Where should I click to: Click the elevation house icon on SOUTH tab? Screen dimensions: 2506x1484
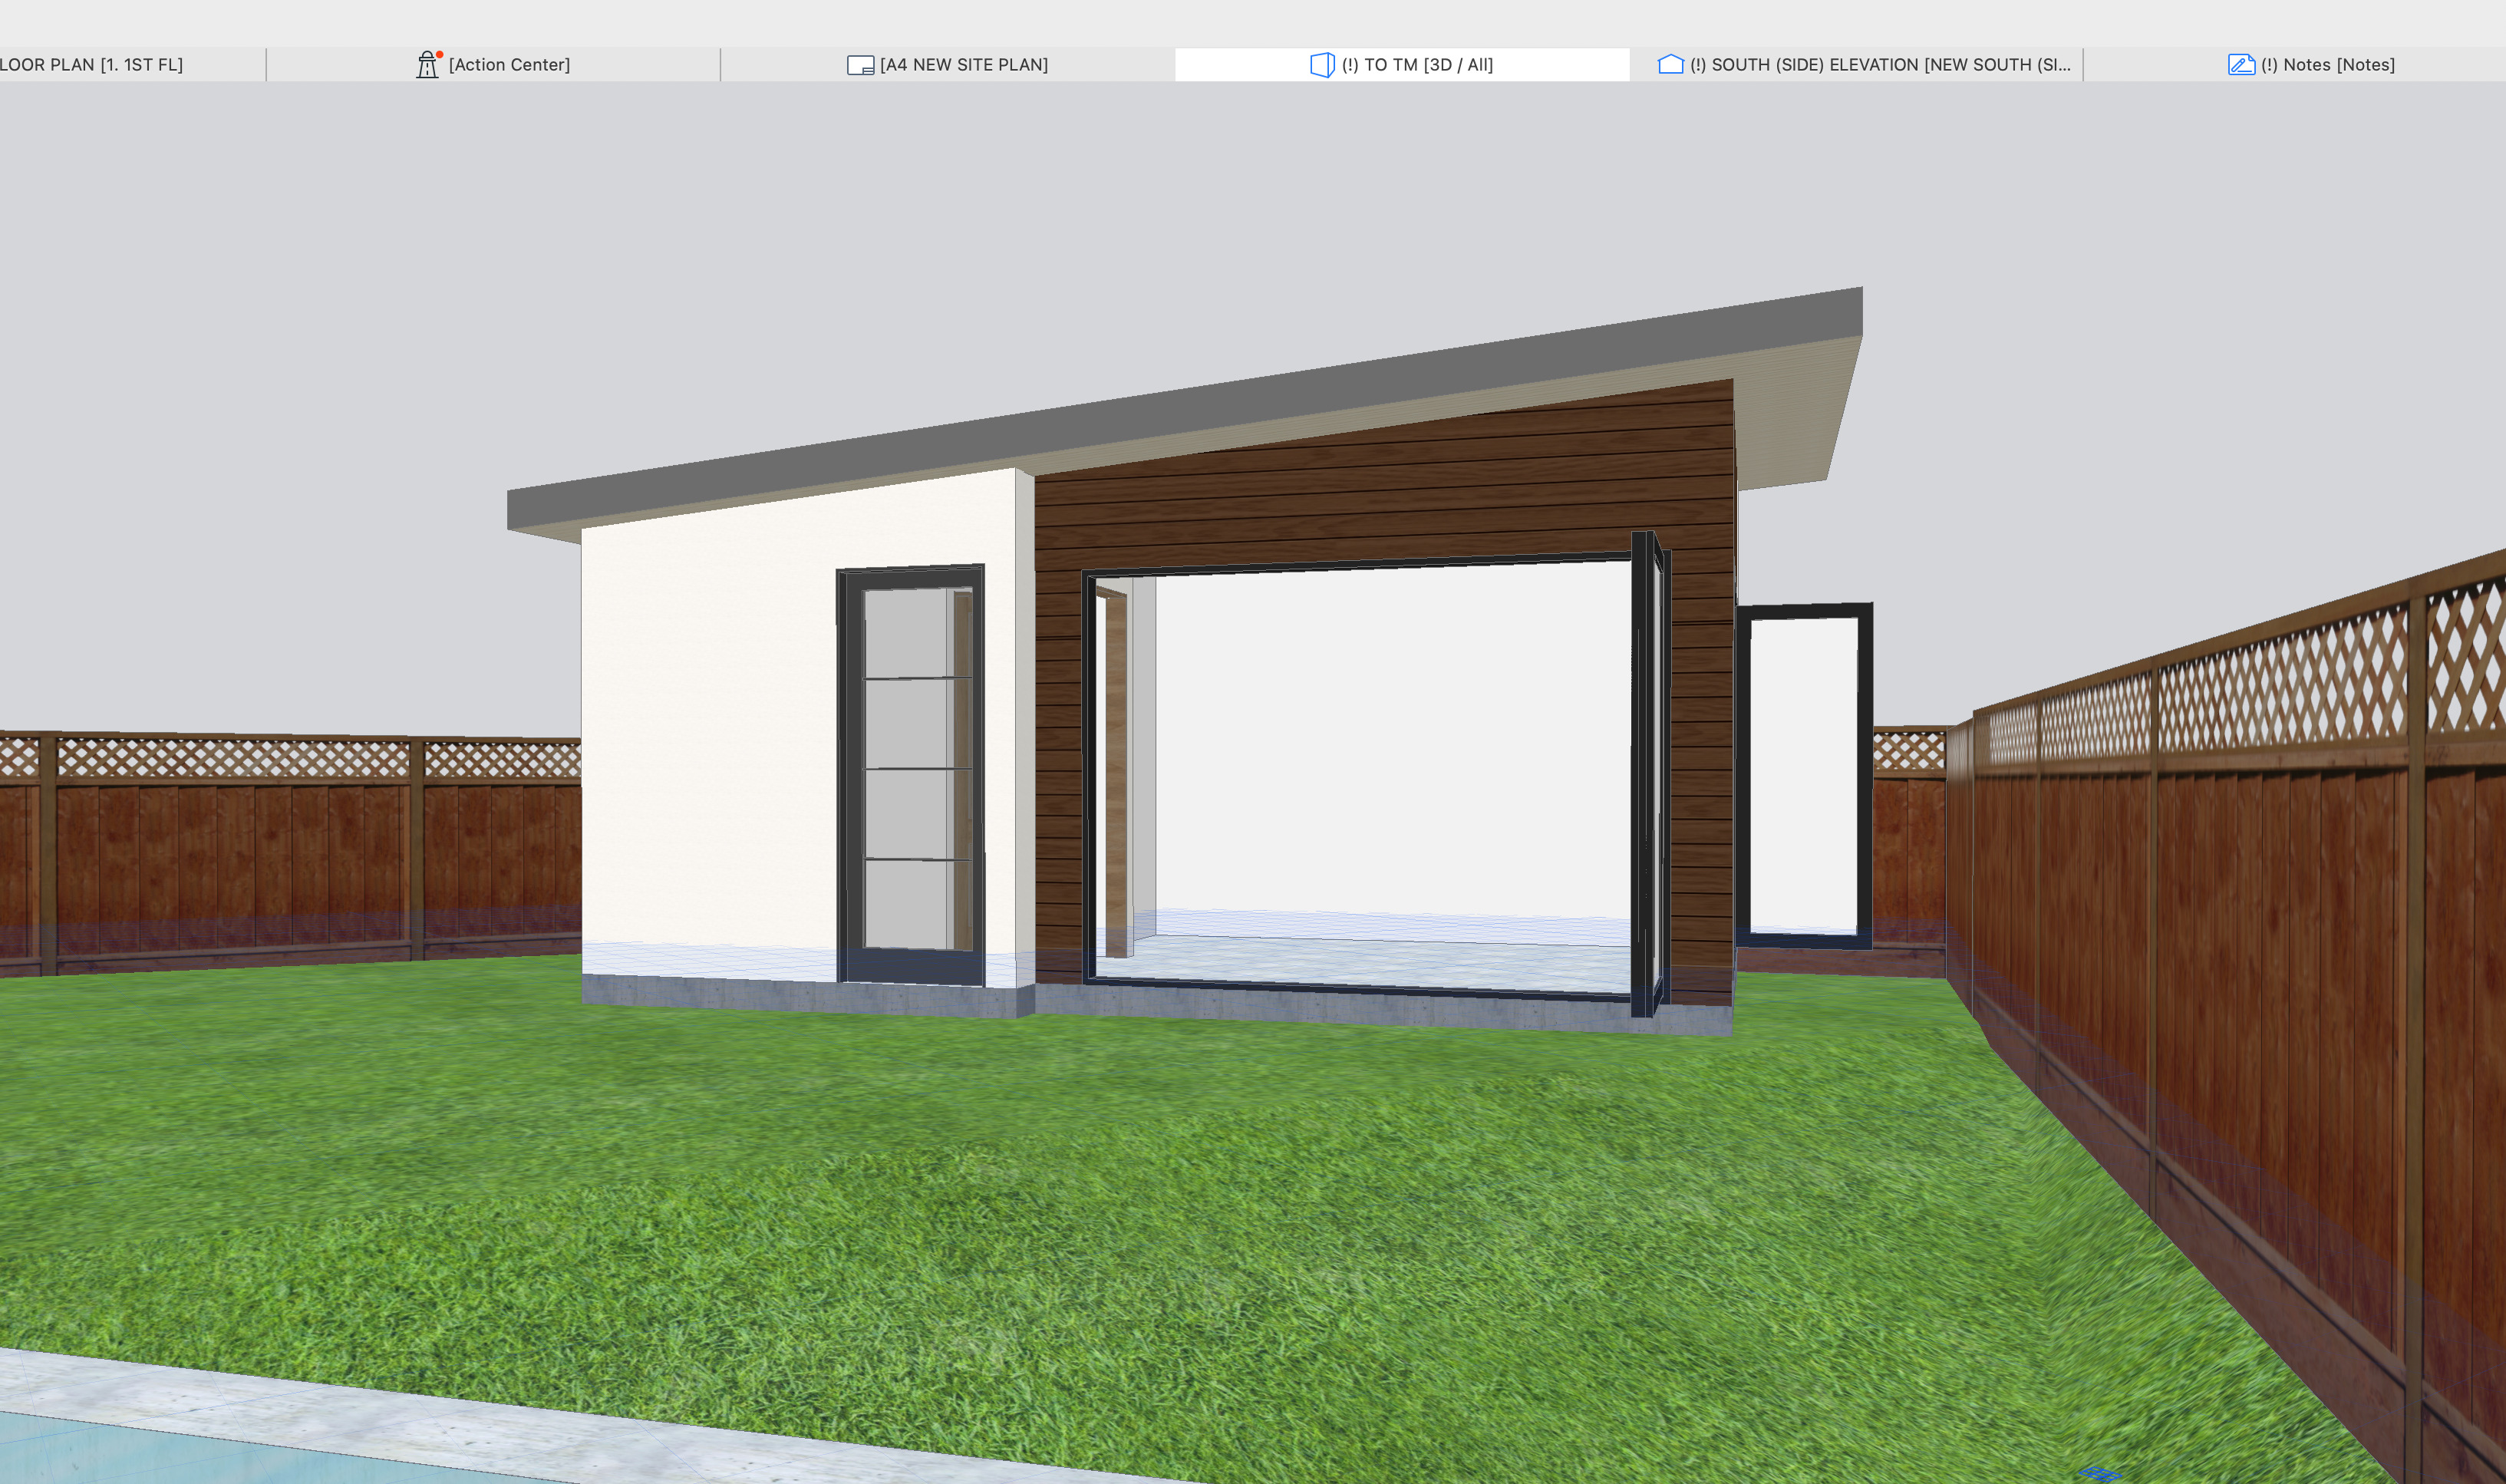pos(1671,64)
